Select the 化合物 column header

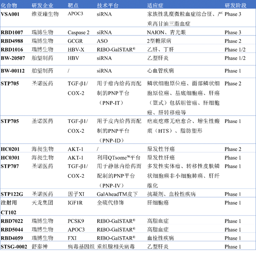[x=9, y=5]
